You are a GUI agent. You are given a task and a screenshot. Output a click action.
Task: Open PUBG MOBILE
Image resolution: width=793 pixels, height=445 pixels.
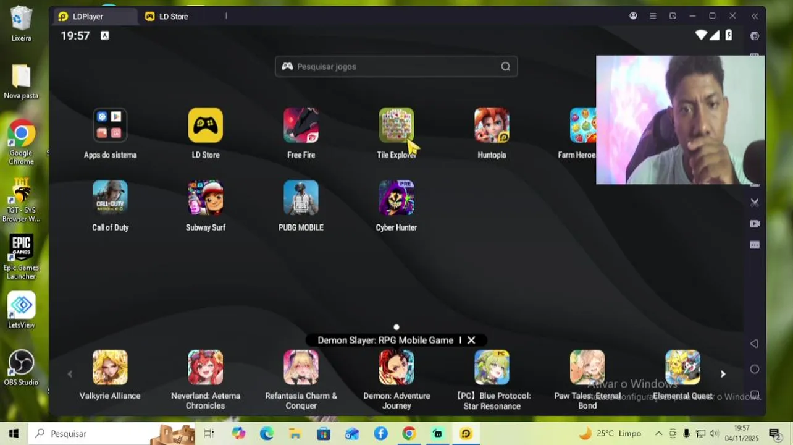tap(301, 198)
